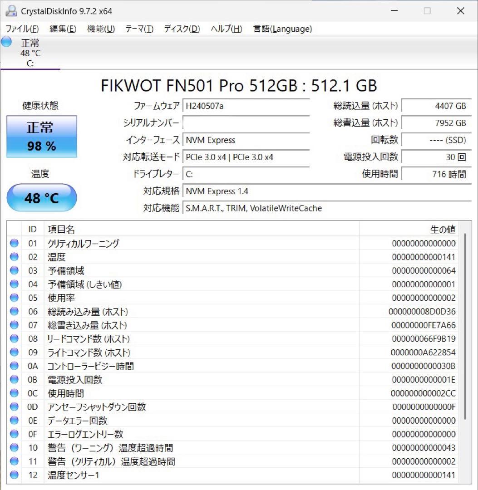This screenshot has width=478, height=490.
Task: Click the blue dot next to 温度 attribute row
Action: (14, 257)
